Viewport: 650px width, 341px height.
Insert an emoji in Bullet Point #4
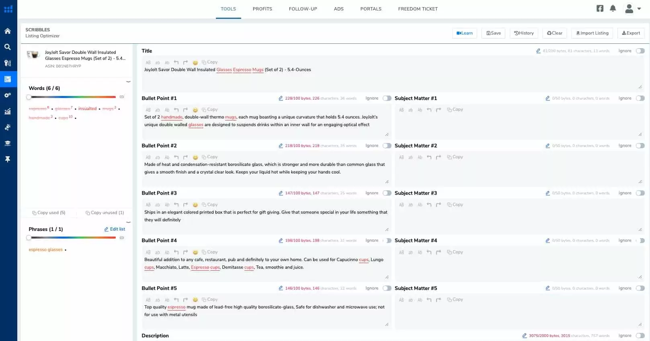point(195,253)
